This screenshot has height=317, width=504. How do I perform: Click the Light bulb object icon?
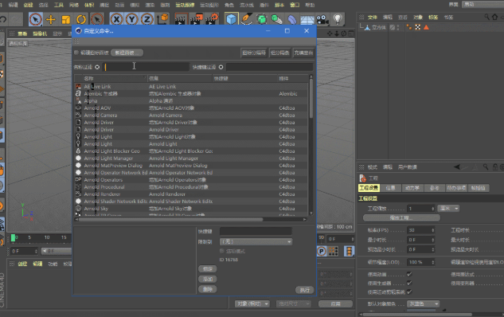click(338, 19)
